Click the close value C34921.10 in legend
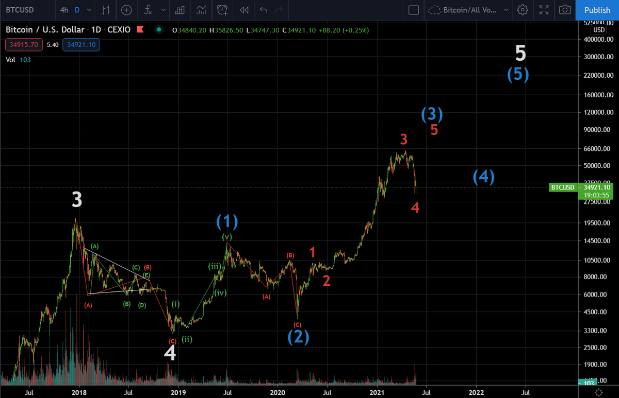619x398 pixels. pyautogui.click(x=300, y=30)
